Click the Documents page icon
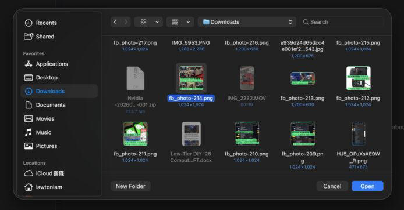404x210 pixels. click(29, 105)
